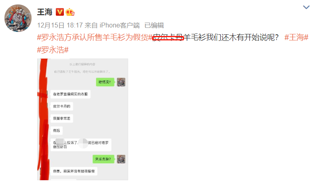Open the #王海# hashtag topic
Screen dimensions: 315x181
tap(296, 38)
